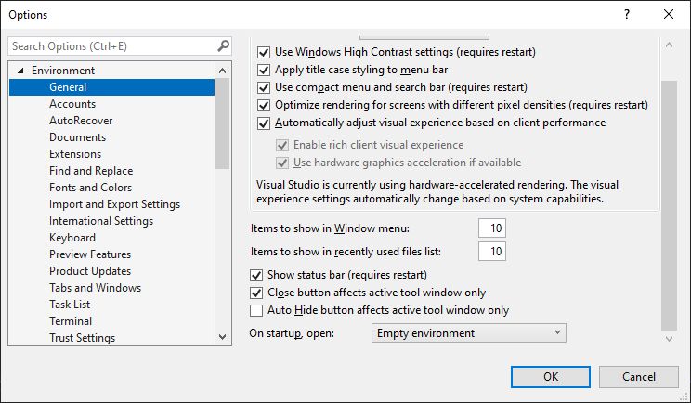Click the tree scrollbar down arrow
This screenshot has width=691, height=403.
click(223, 337)
